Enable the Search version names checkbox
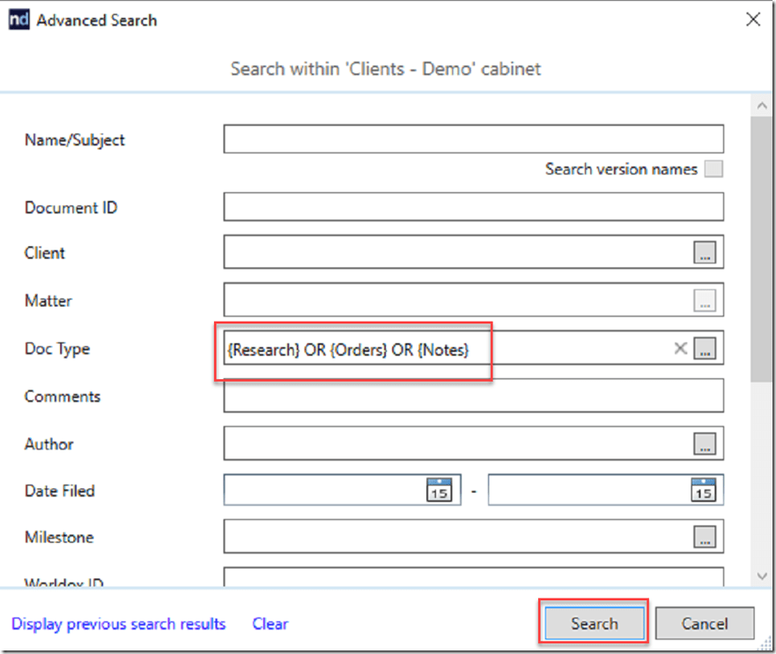The width and height of the screenshot is (776, 654). pyautogui.click(x=713, y=168)
